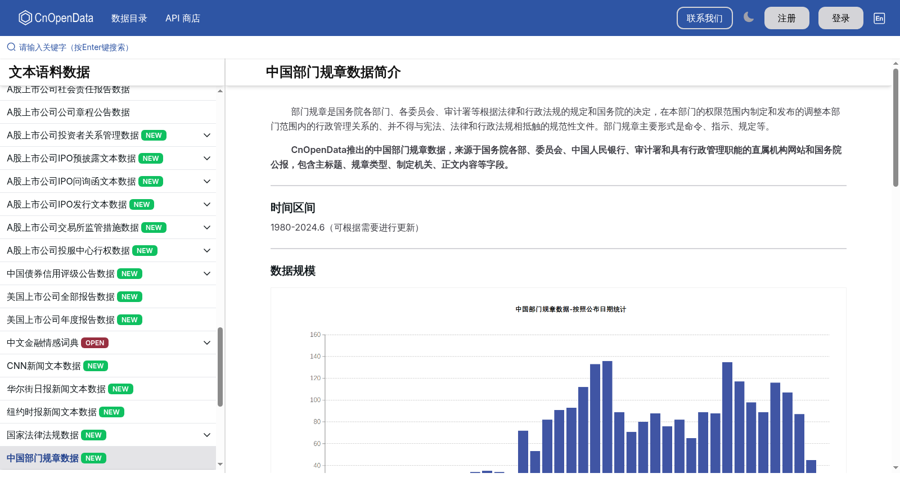Click NEW badge on A股上市公司交易所监管措施数据
The height and width of the screenshot is (482, 900).
click(154, 228)
